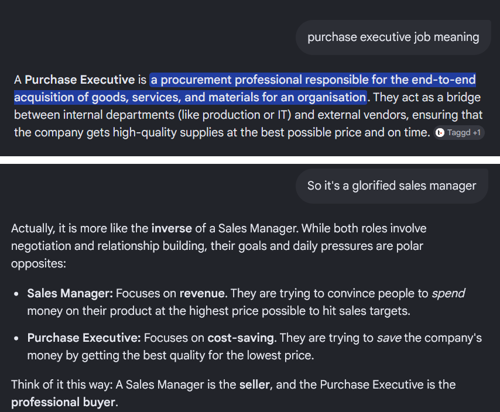Click bold "Purchase Executive" in the first answer

[x=80, y=80]
